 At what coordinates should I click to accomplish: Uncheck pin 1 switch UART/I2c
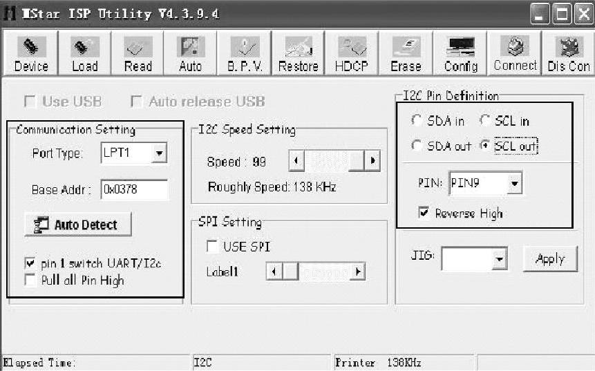tap(30, 263)
